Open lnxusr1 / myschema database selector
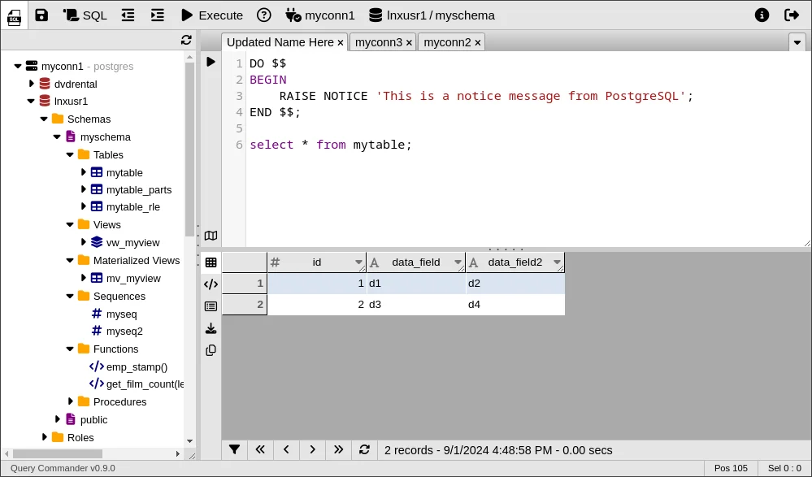The width and height of the screenshot is (812, 477). tap(432, 15)
